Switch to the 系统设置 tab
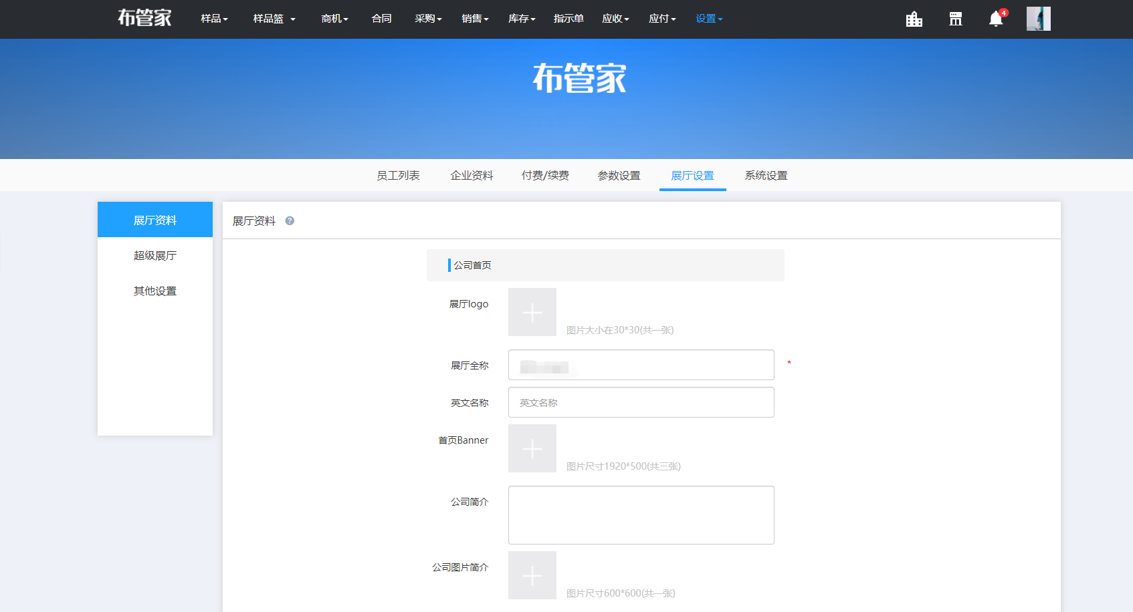1133x612 pixels. coord(766,176)
